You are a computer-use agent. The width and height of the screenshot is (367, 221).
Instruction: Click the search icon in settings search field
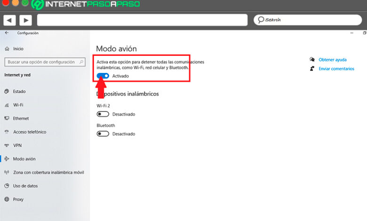coord(81,62)
